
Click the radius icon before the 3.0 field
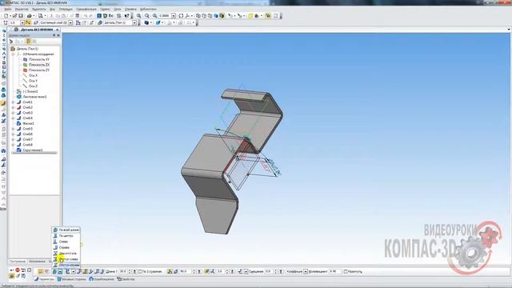click(212, 272)
